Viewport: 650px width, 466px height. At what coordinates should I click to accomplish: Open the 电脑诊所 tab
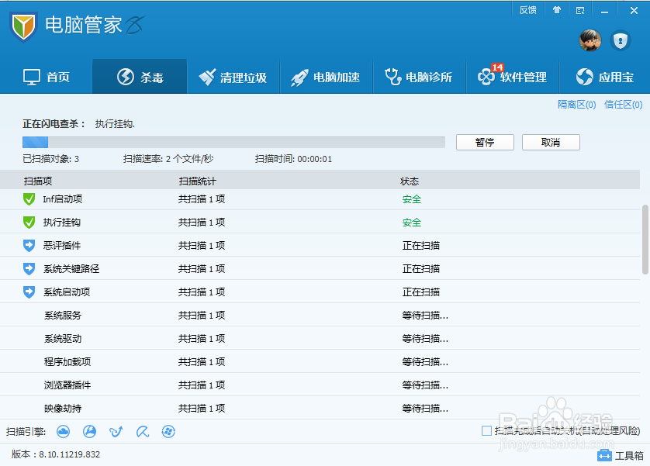[420, 77]
